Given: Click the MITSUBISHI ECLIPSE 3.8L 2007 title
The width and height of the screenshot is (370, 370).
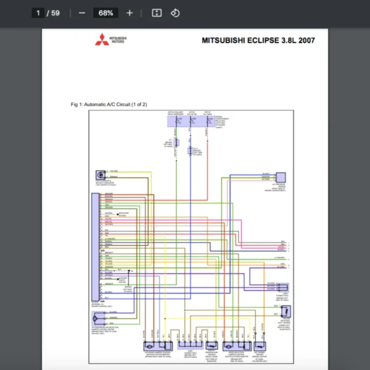Looking at the screenshot, I should point(258,41).
